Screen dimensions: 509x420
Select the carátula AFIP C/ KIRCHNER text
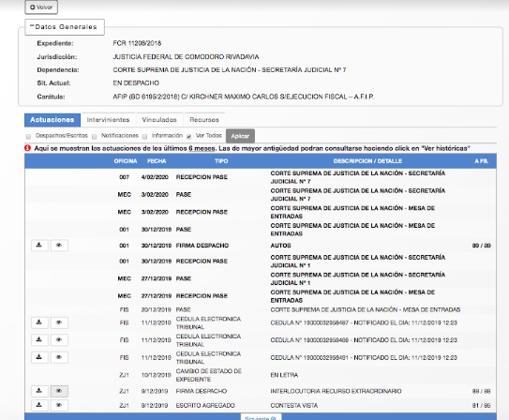click(244, 97)
